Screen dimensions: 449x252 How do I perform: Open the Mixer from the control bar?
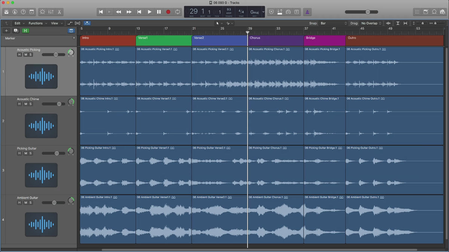pyautogui.click(x=51, y=12)
